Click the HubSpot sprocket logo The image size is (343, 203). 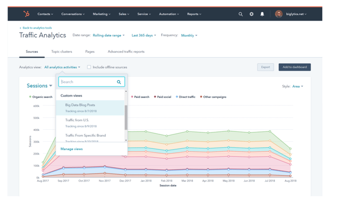(x=26, y=14)
